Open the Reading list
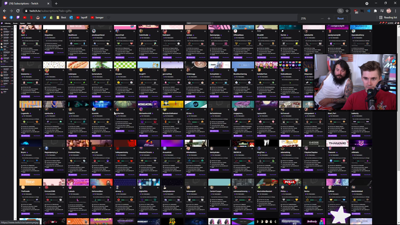Image resolution: width=400 pixels, height=225 pixels. pos(388,17)
